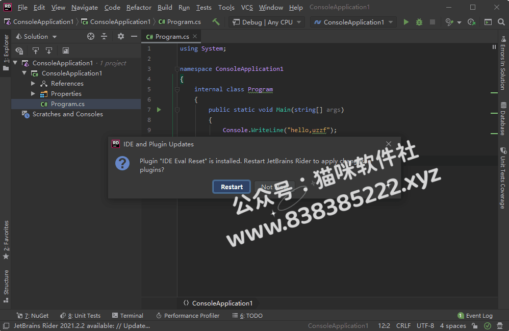The height and width of the screenshot is (331, 509).
Task: Click the 4 spaces indent indicator
Action: click(x=453, y=325)
